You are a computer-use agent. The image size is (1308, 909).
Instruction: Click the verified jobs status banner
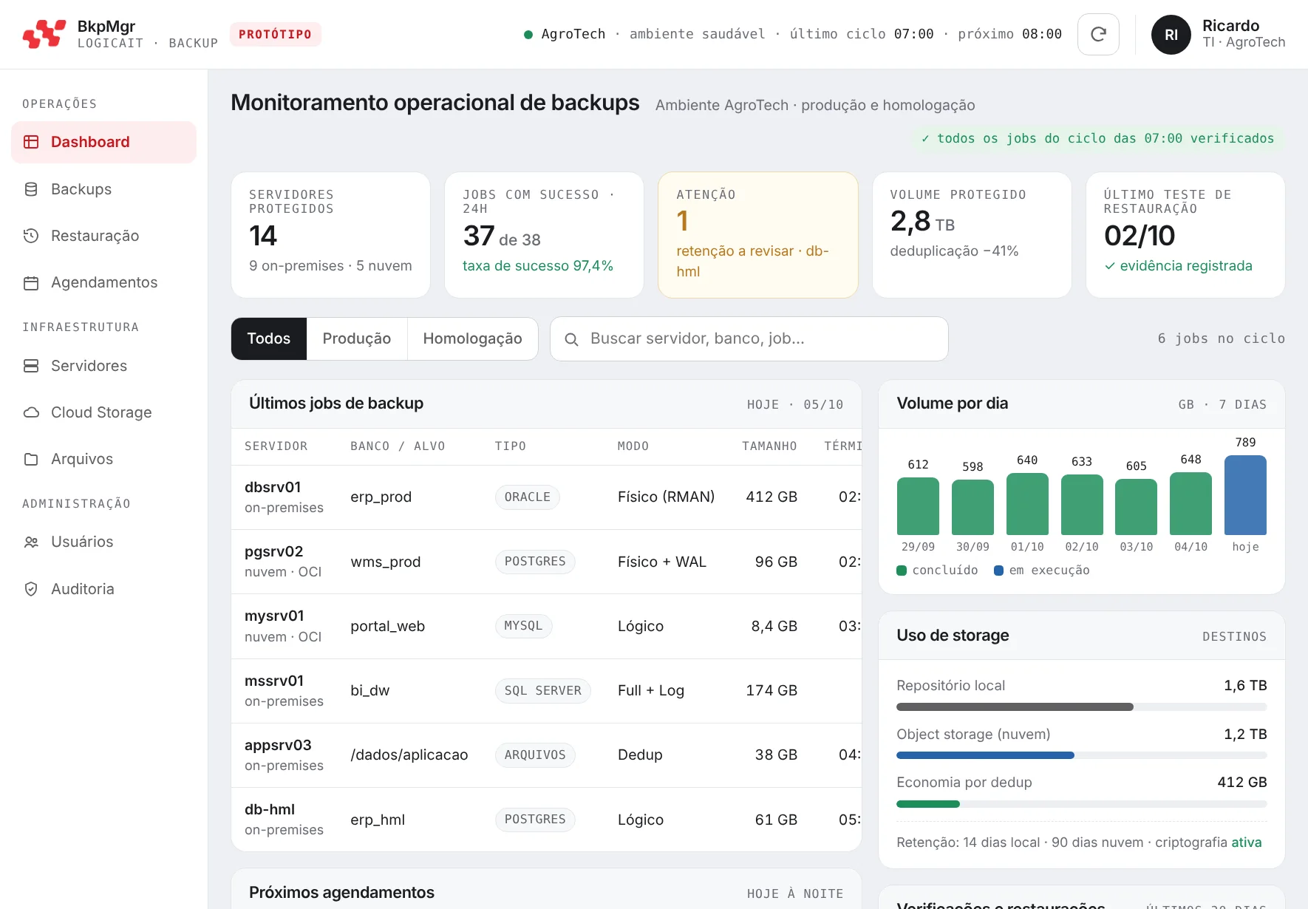pyautogui.click(x=1097, y=138)
